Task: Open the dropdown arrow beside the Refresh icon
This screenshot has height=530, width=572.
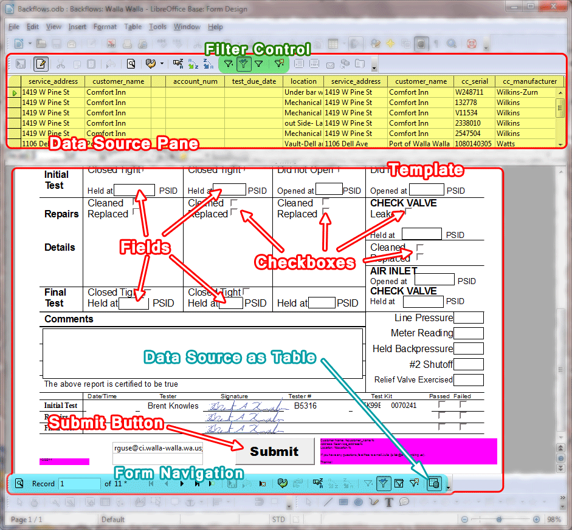Action: pyautogui.click(x=162, y=64)
